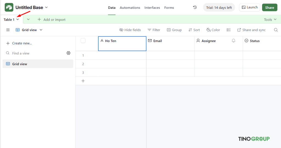Toggle the select-all rows checkbox
This screenshot has width=281, height=148.
coord(83,41)
